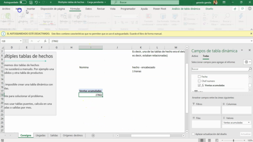Switch to the Todas fields tab
The image size is (253, 142).
click(206, 56)
